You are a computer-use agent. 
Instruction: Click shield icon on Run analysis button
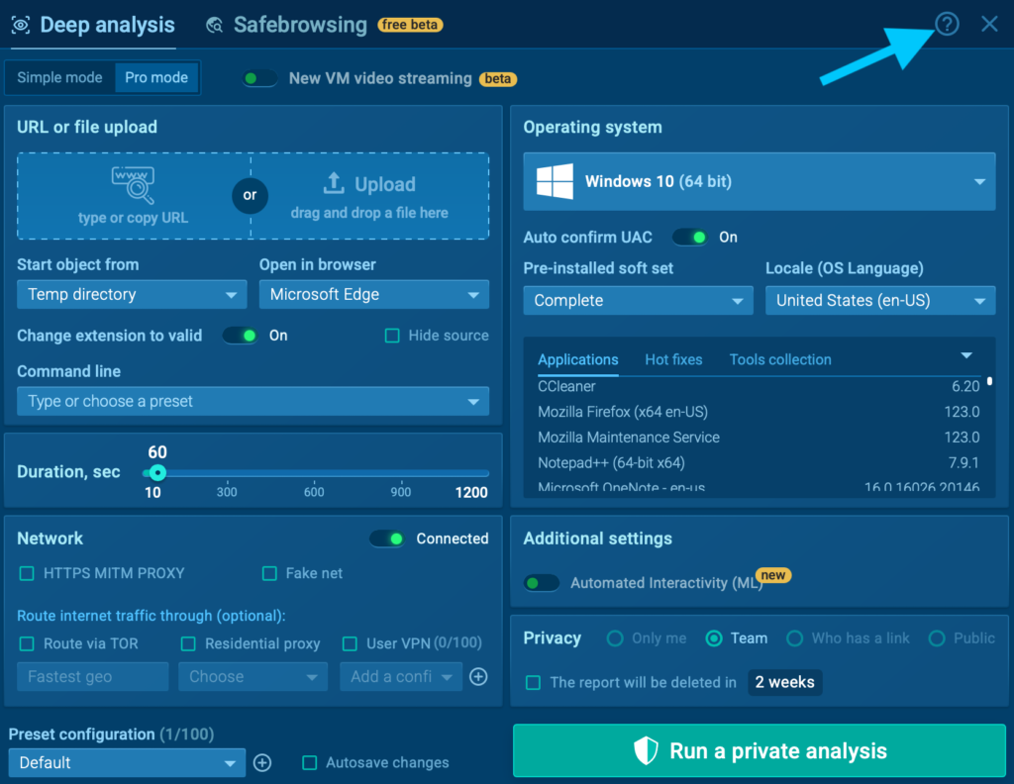coord(646,750)
